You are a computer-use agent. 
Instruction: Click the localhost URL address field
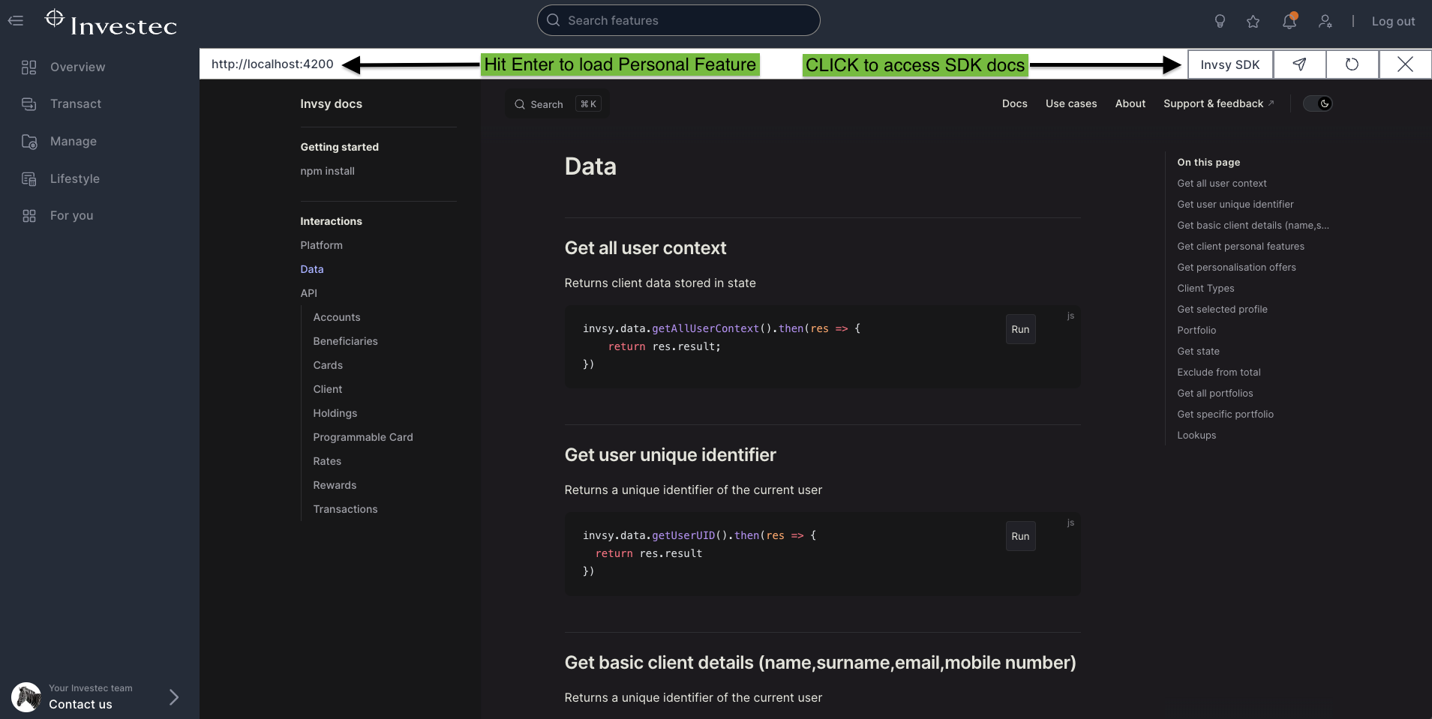(x=272, y=64)
